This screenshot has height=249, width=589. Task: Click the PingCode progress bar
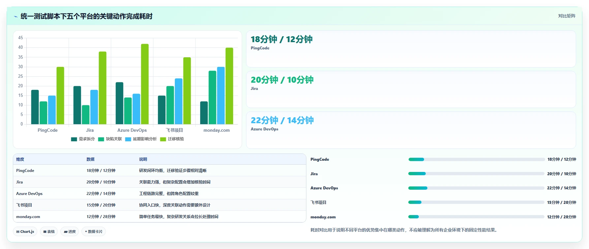pyautogui.click(x=477, y=159)
